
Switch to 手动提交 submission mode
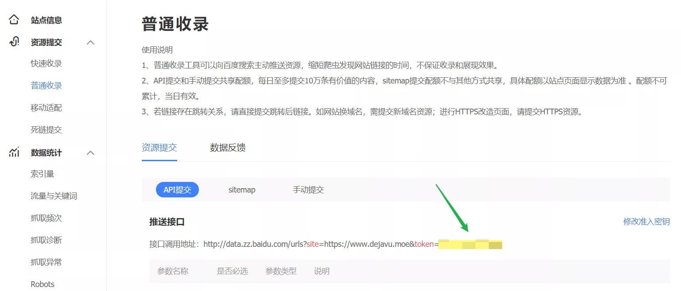point(308,190)
